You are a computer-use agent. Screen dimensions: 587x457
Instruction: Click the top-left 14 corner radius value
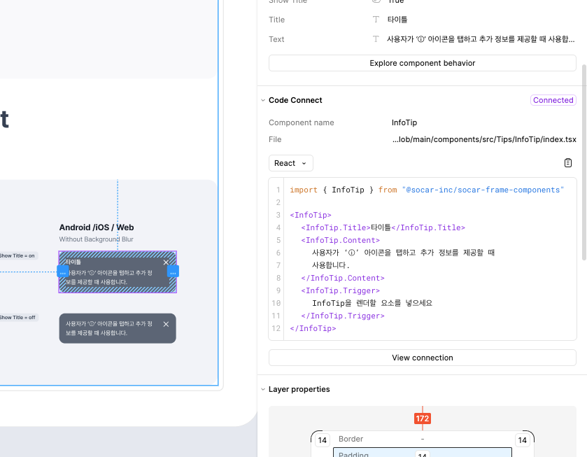[x=322, y=440]
